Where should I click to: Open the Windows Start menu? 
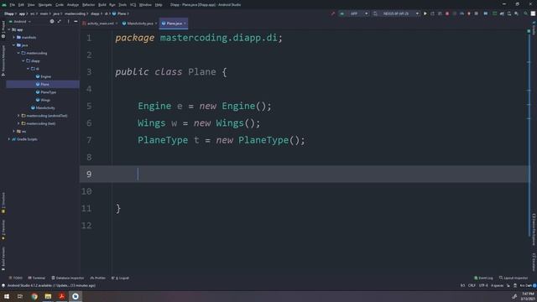(x=7, y=296)
